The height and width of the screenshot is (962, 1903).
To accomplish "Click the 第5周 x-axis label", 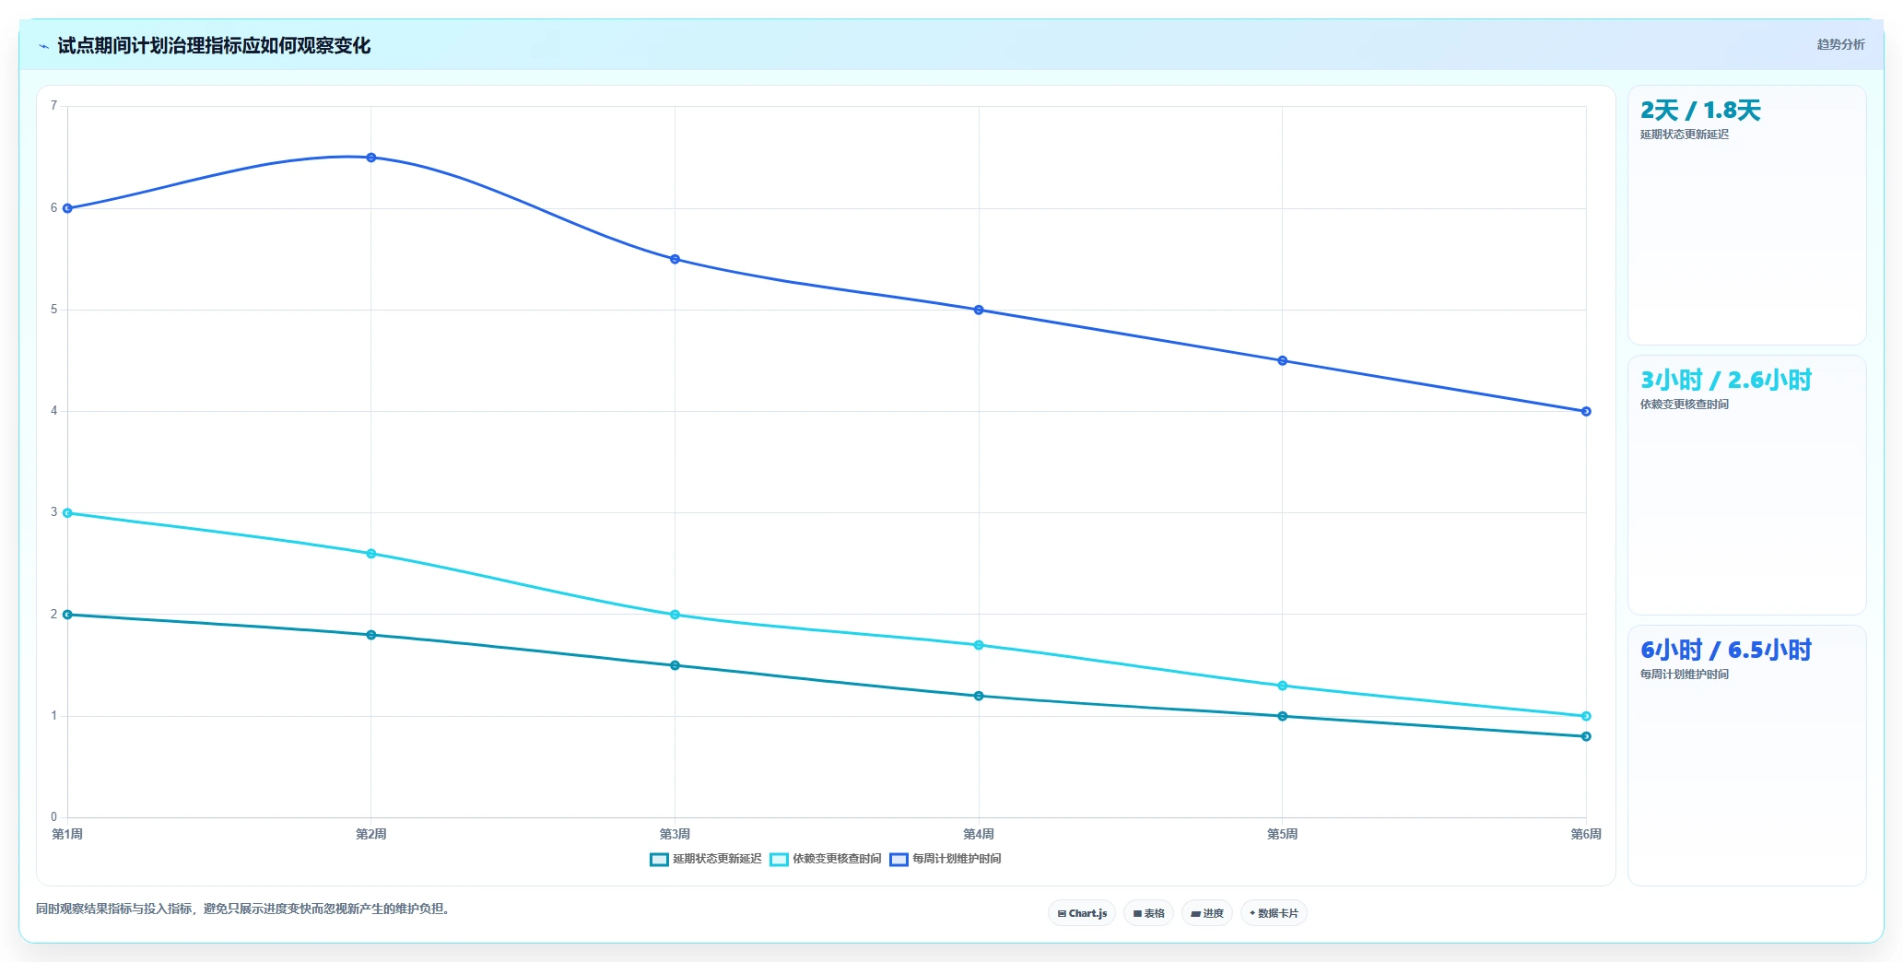I will pos(1282,834).
